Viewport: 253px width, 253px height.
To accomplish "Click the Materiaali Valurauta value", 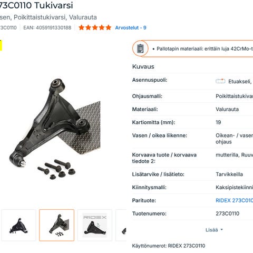I will (x=227, y=109).
